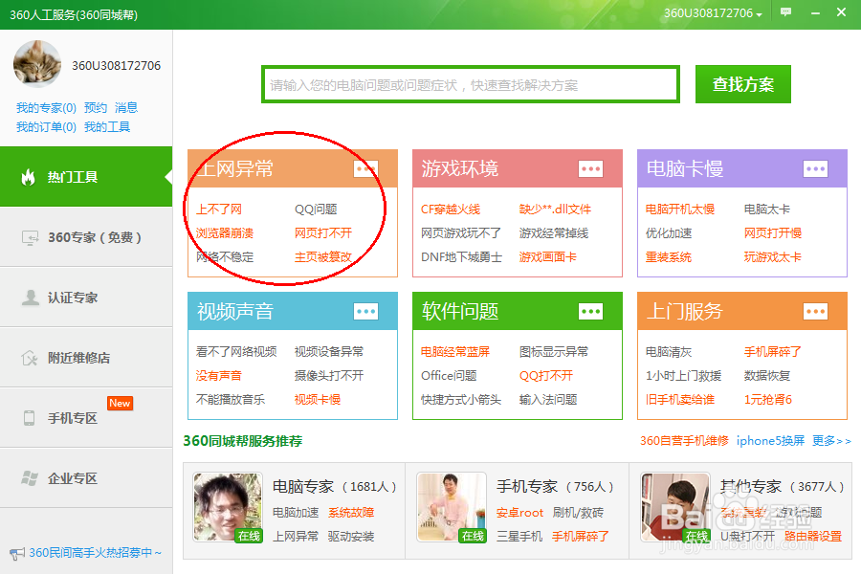Click the monitor icon beside 360专家
This screenshot has height=574, width=861.
coord(30,237)
